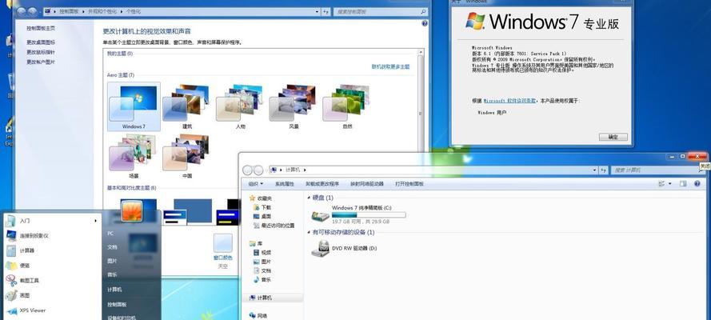Click refresh button next to Computer address bar

(604, 170)
